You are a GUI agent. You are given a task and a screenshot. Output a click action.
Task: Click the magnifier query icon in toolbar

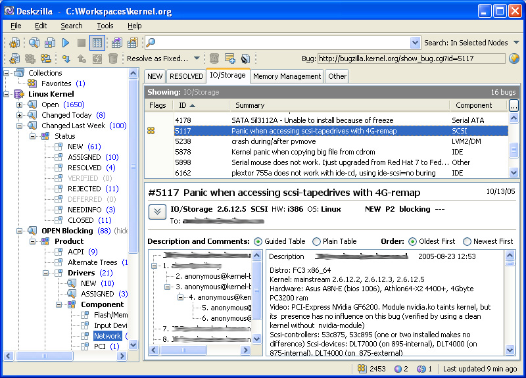[34, 43]
